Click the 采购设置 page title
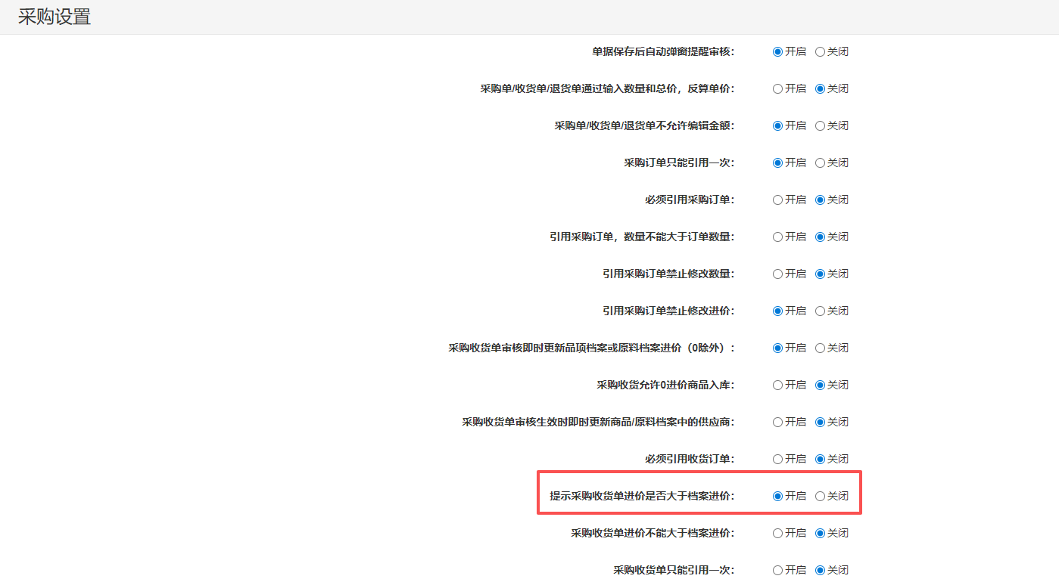 point(55,17)
